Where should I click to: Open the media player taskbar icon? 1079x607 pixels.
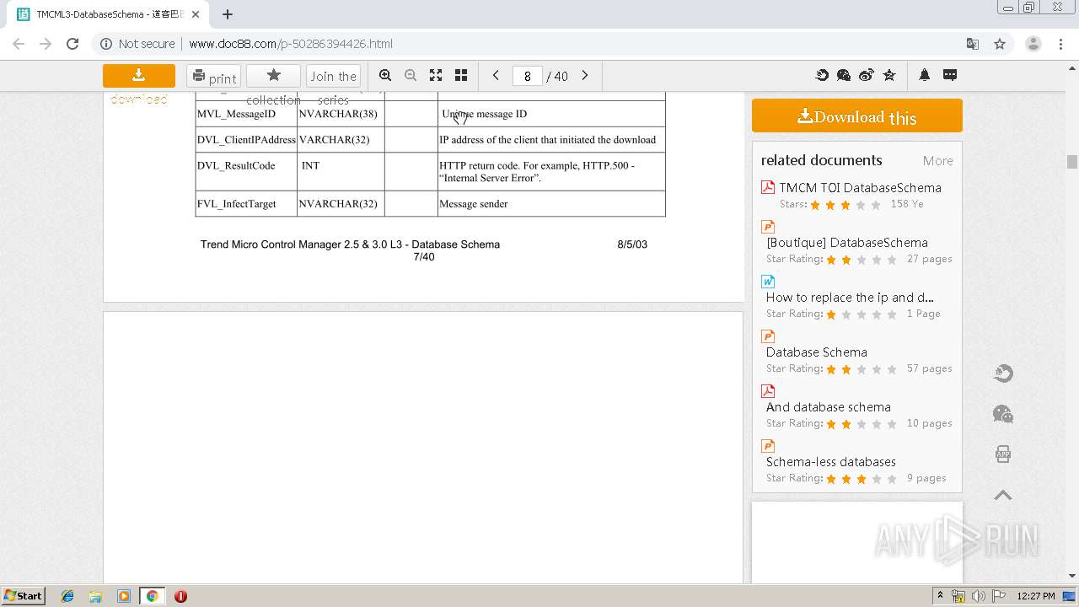point(124,596)
